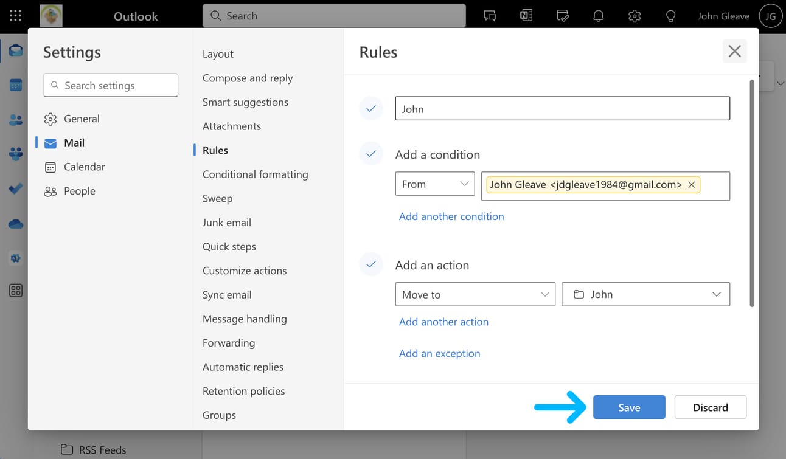This screenshot has height=459, width=786.
Task: Open the RSS Feeds folder
Action: click(x=94, y=450)
